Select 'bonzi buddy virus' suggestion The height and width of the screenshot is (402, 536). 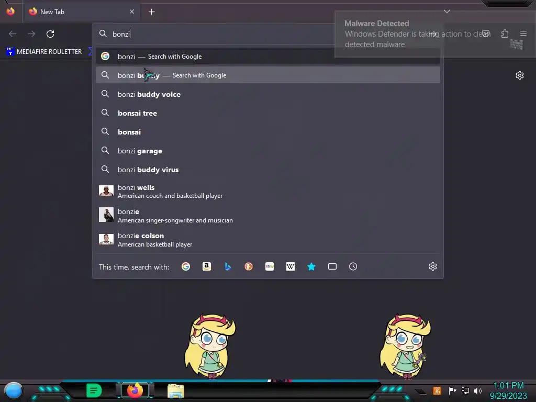[x=267, y=170]
